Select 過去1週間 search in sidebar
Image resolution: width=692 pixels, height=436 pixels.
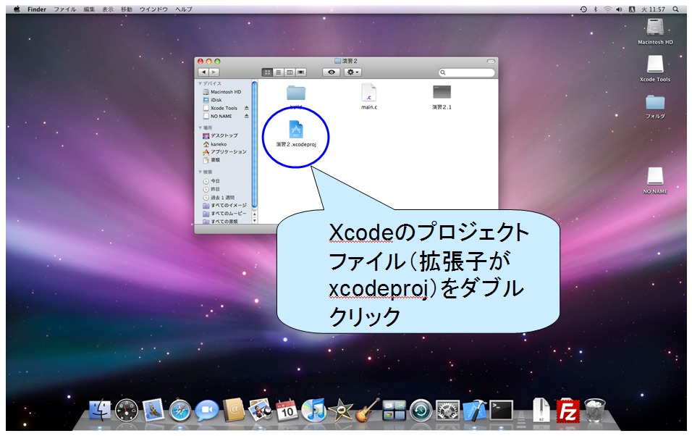pyautogui.click(x=219, y=198)
